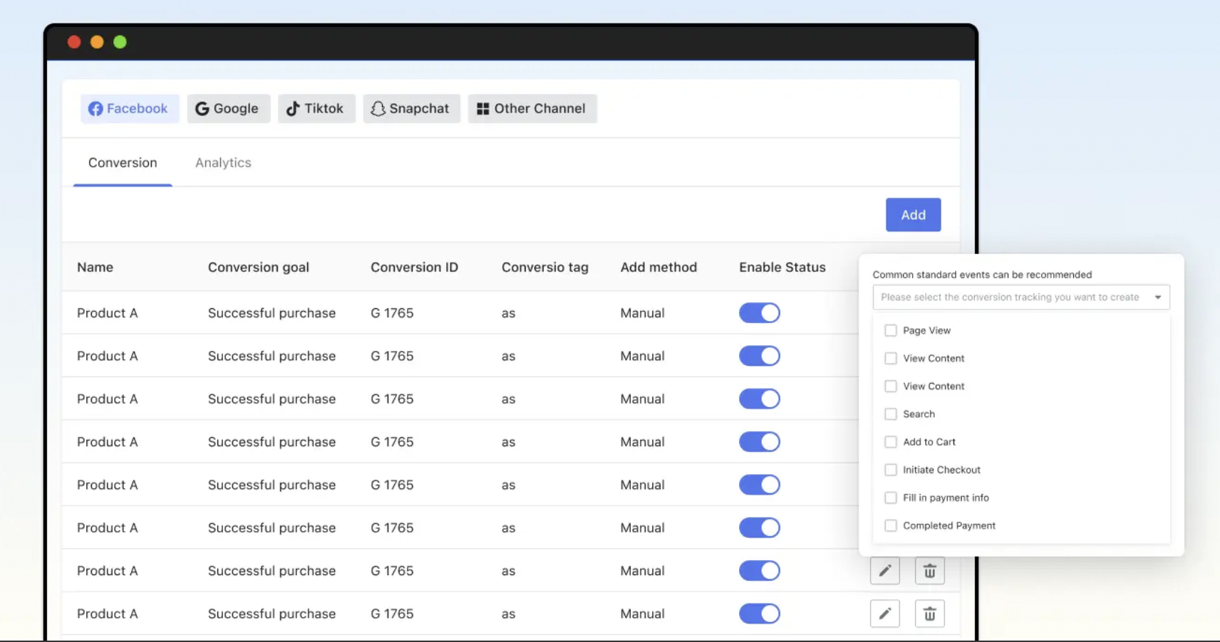The width and height of the screenshot is (1220, 642).
Task: Click the pencil edit icon in second-to-last row
Action: 884,571
